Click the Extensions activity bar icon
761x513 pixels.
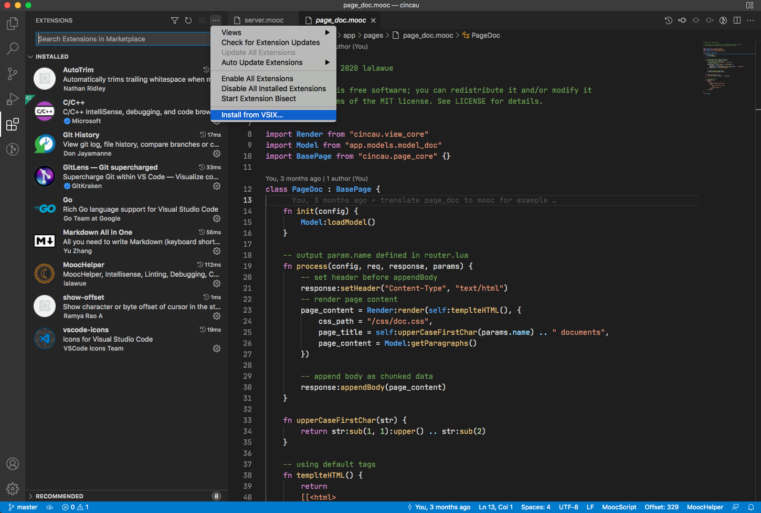[13, 124]
